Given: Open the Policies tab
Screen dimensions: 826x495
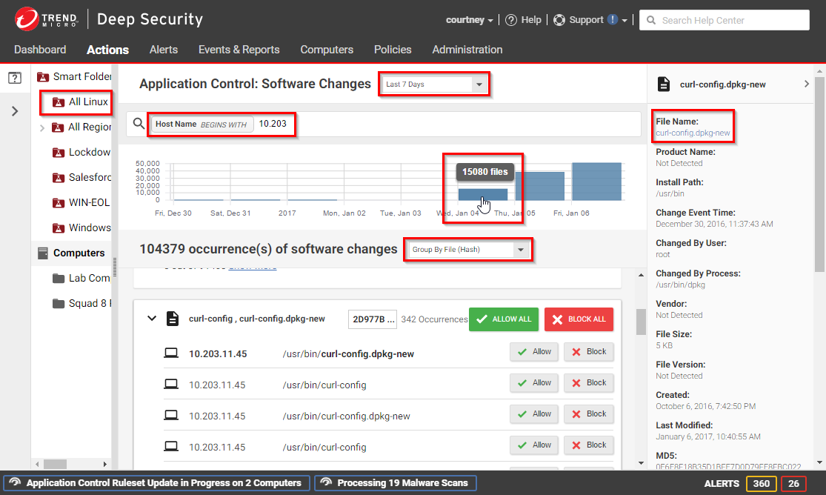Looking at the screenshot, I should (393, 50).
